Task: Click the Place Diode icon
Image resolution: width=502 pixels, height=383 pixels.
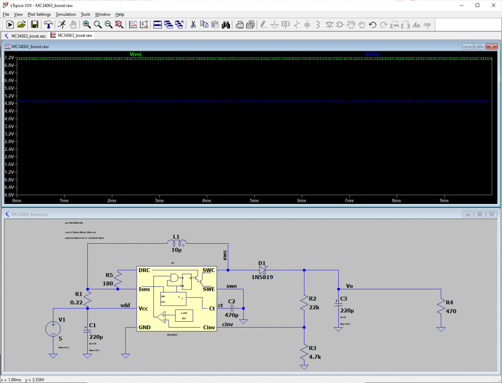Action: (x=329, y=25)
